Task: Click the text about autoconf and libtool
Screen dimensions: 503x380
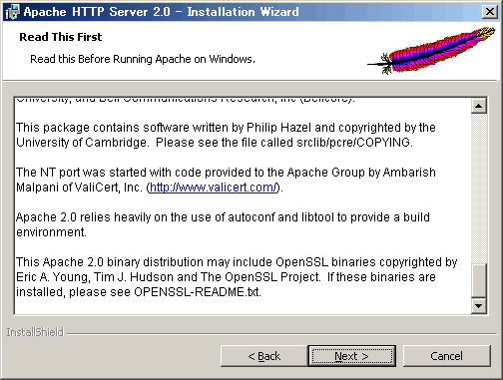Action: coord(223,224)
